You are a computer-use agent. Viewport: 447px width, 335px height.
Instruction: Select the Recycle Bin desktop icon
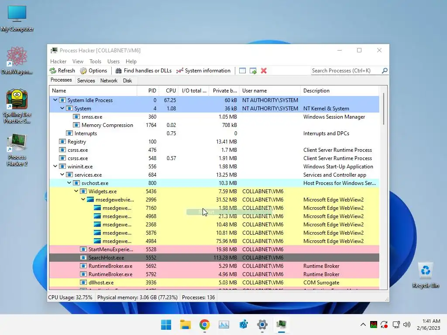click(425, 276)
